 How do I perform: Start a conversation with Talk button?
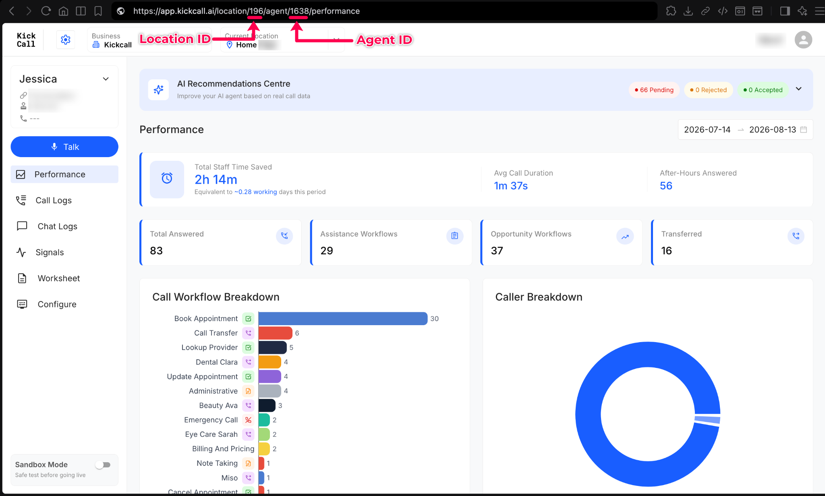(64, 147)
